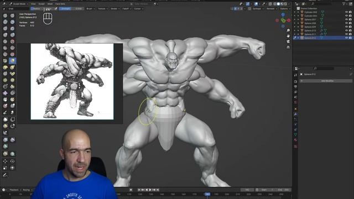Select the Pinch brush tool
354x199 pixels.
(5, 61)
